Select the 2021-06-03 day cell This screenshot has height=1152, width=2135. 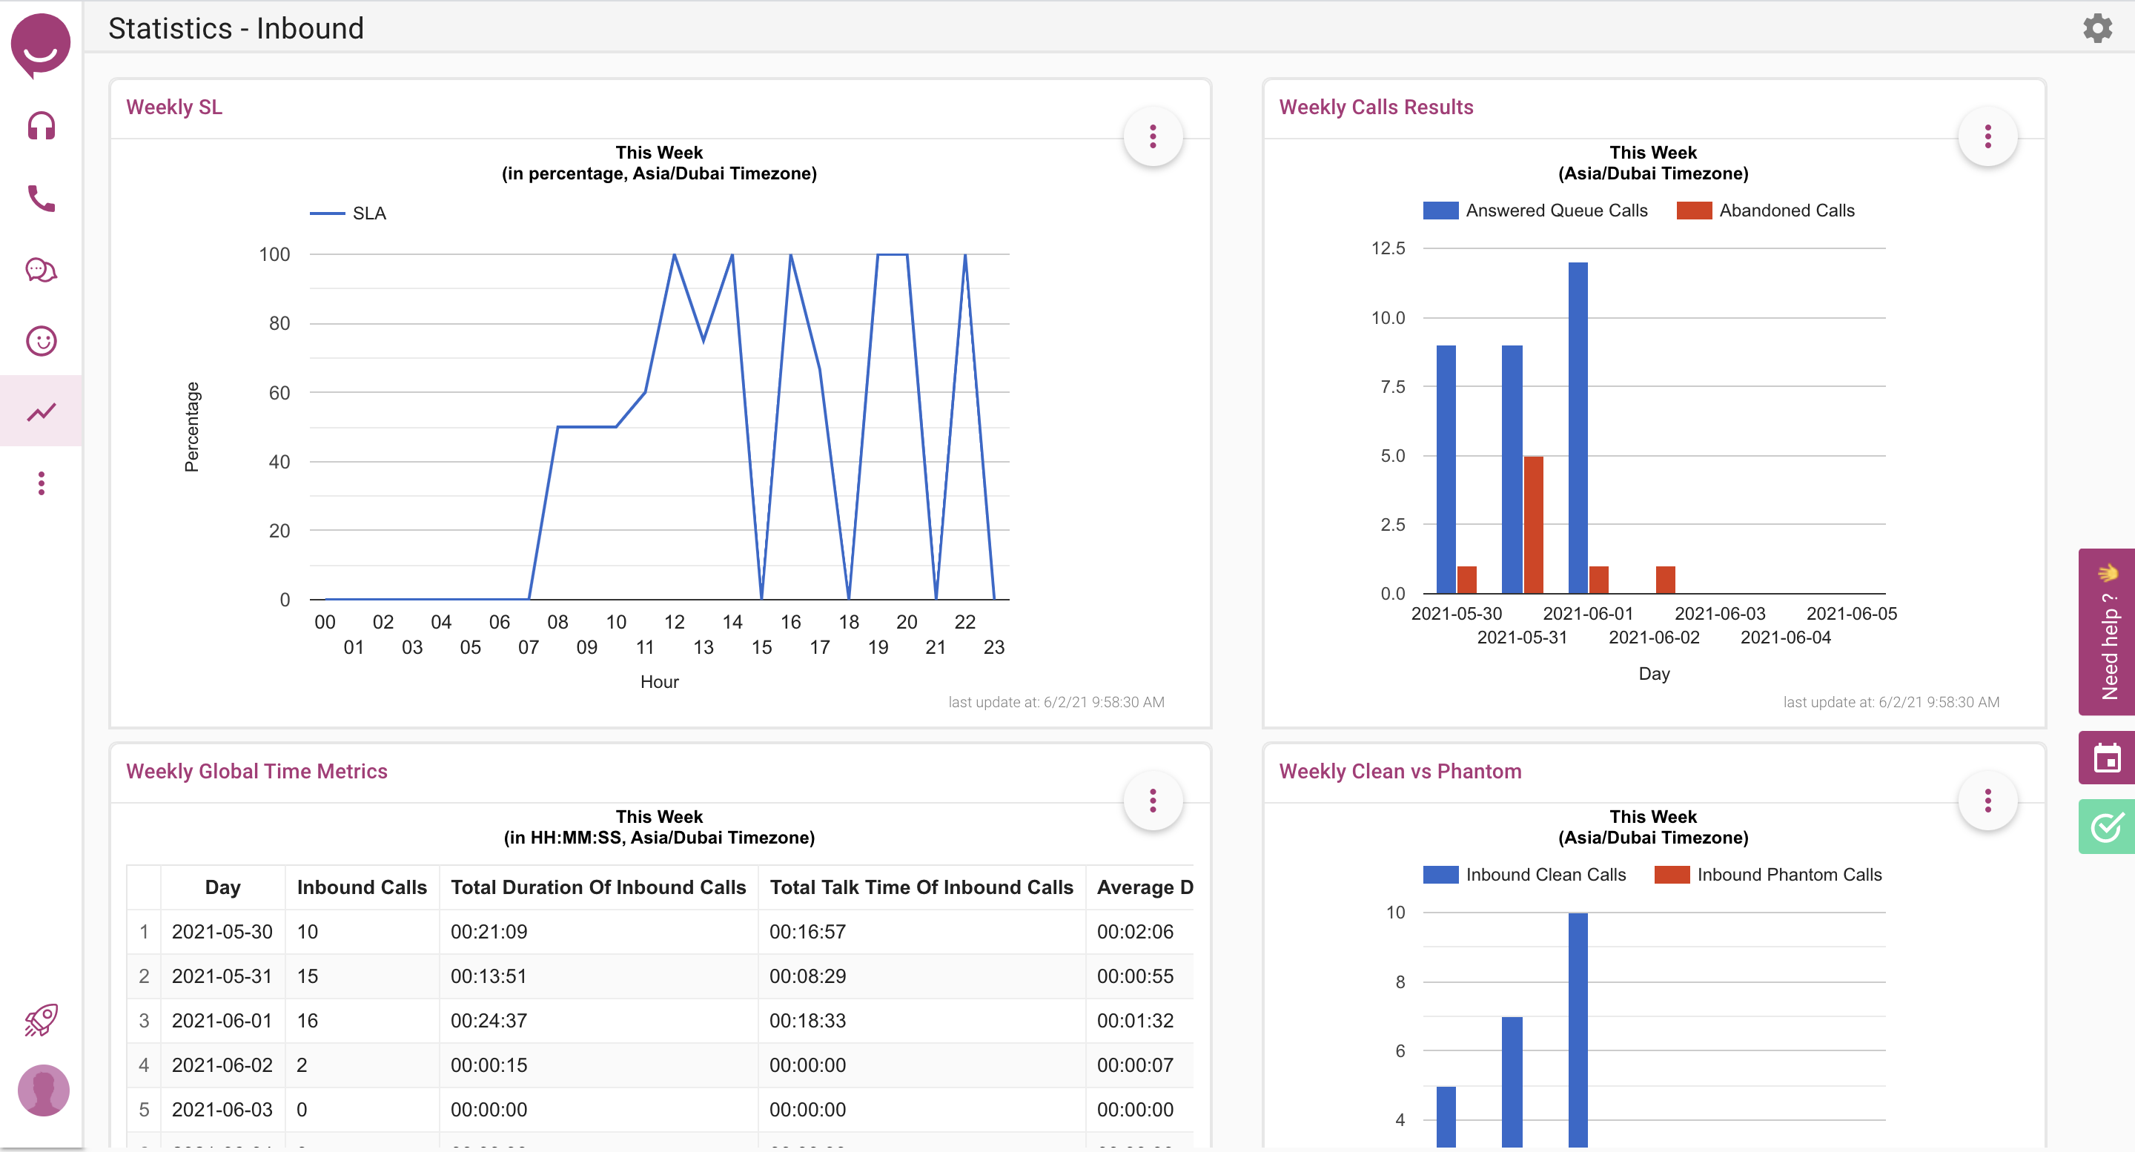[222, 1110]
